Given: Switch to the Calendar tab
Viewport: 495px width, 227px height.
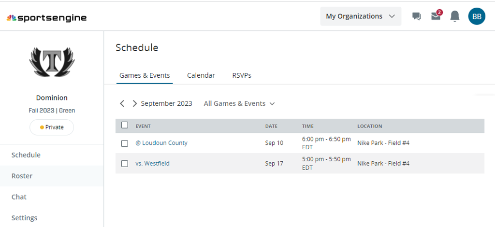Looking at the screenshot, I should pos(201,75).
